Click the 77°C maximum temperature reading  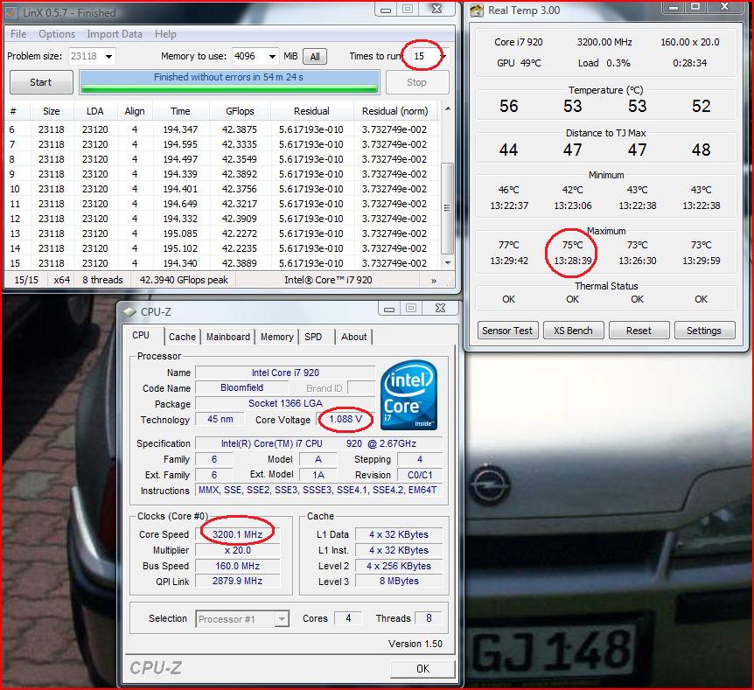[x=509, y=245]
